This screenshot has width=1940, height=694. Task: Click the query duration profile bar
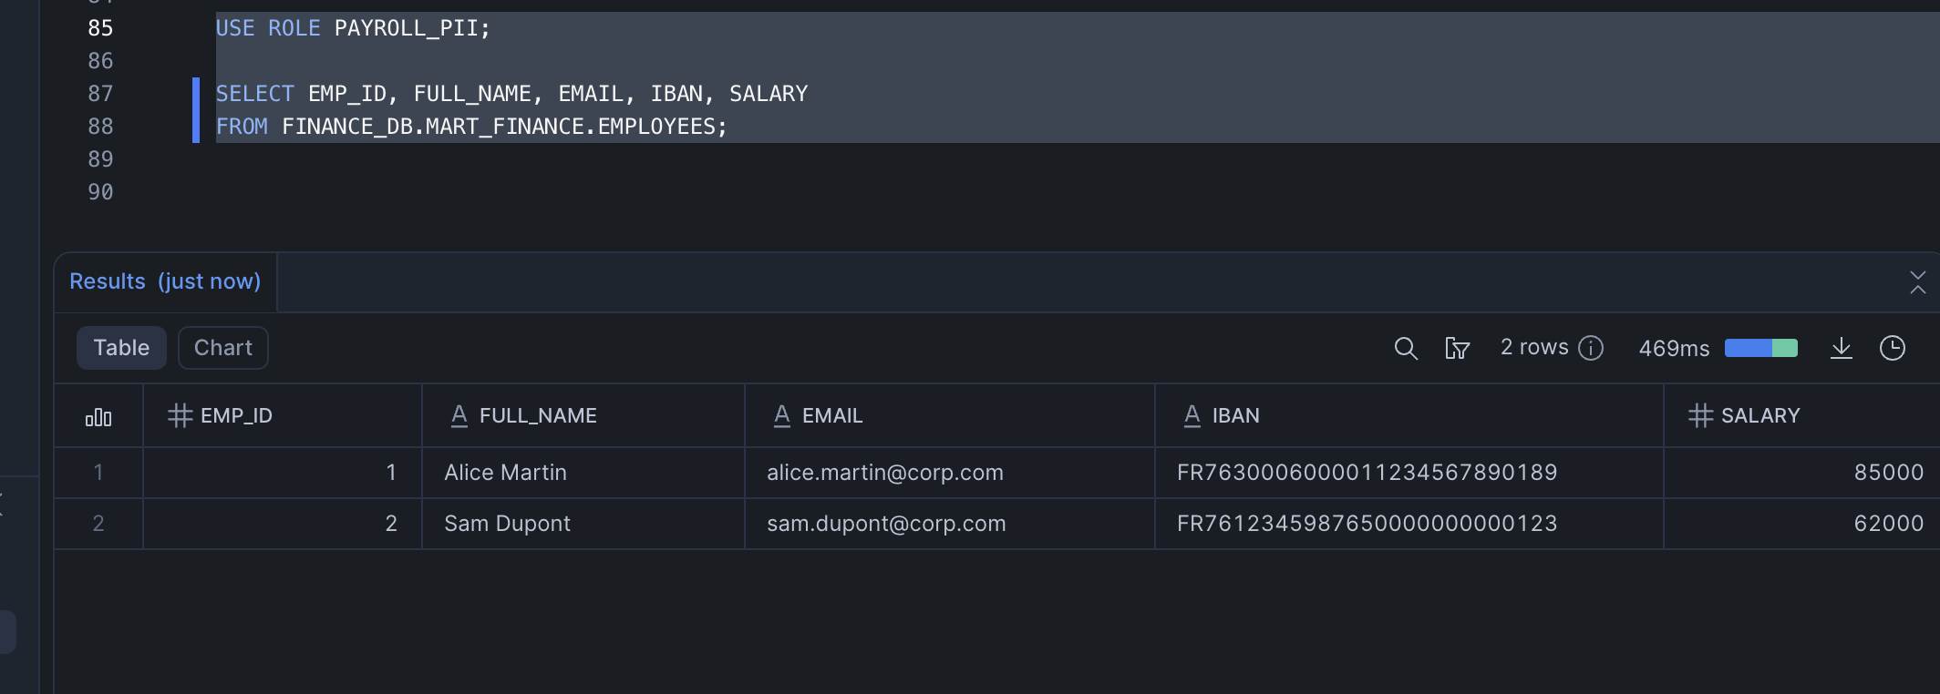(x=1760, y=348)
